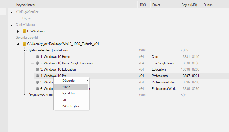Expand the Önyükleme/Kurulum node
The width and height of the screenshot is (229, 132).
click(x=25, y=95)
